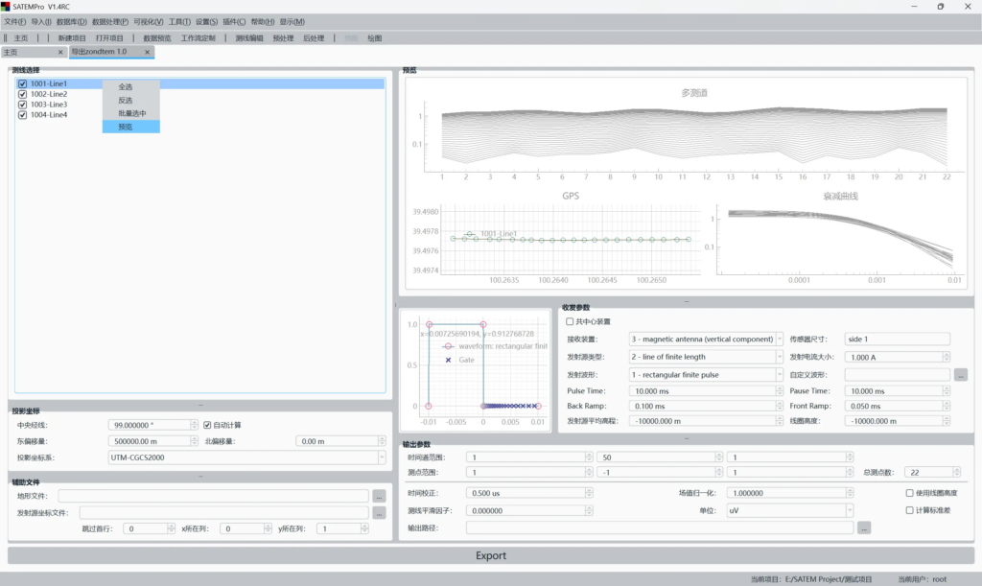Expand the 投影坐标系 UTM-CGCS2000 dropdown
This screenshot has height=586, width=982.
coord(247,458)
